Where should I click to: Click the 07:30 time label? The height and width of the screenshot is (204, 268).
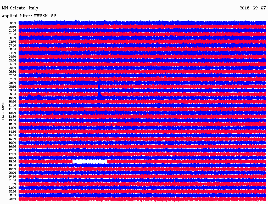(x=12, y=79)
